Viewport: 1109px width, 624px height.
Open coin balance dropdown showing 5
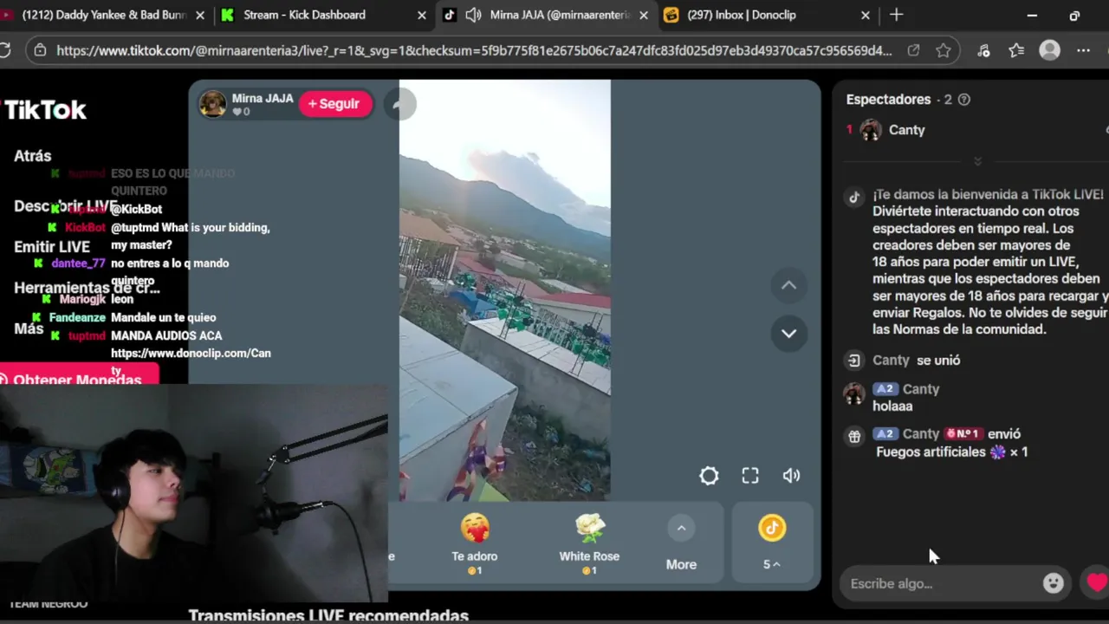pos(772,543)
